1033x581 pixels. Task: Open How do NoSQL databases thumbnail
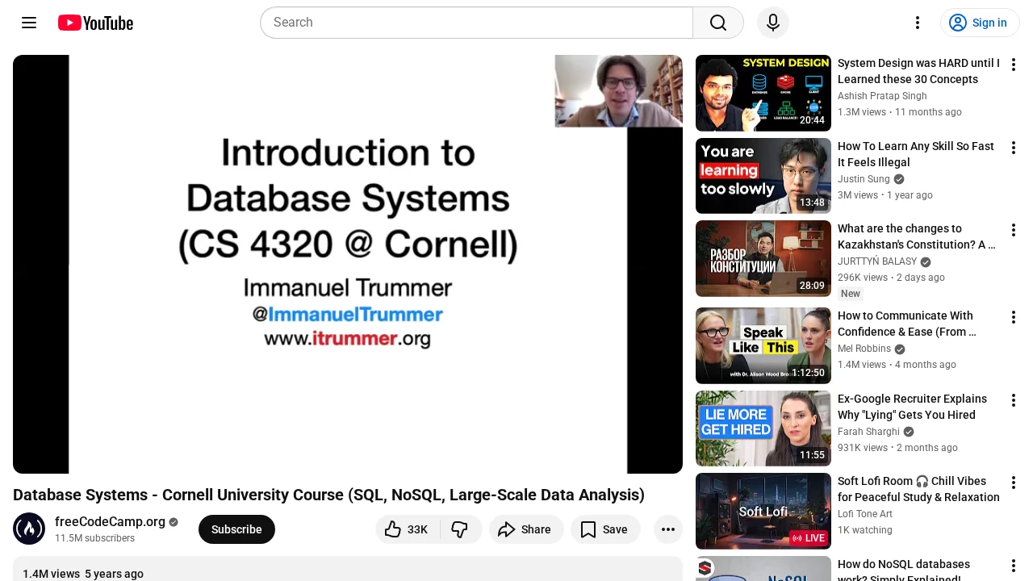(x=763, y=568)
